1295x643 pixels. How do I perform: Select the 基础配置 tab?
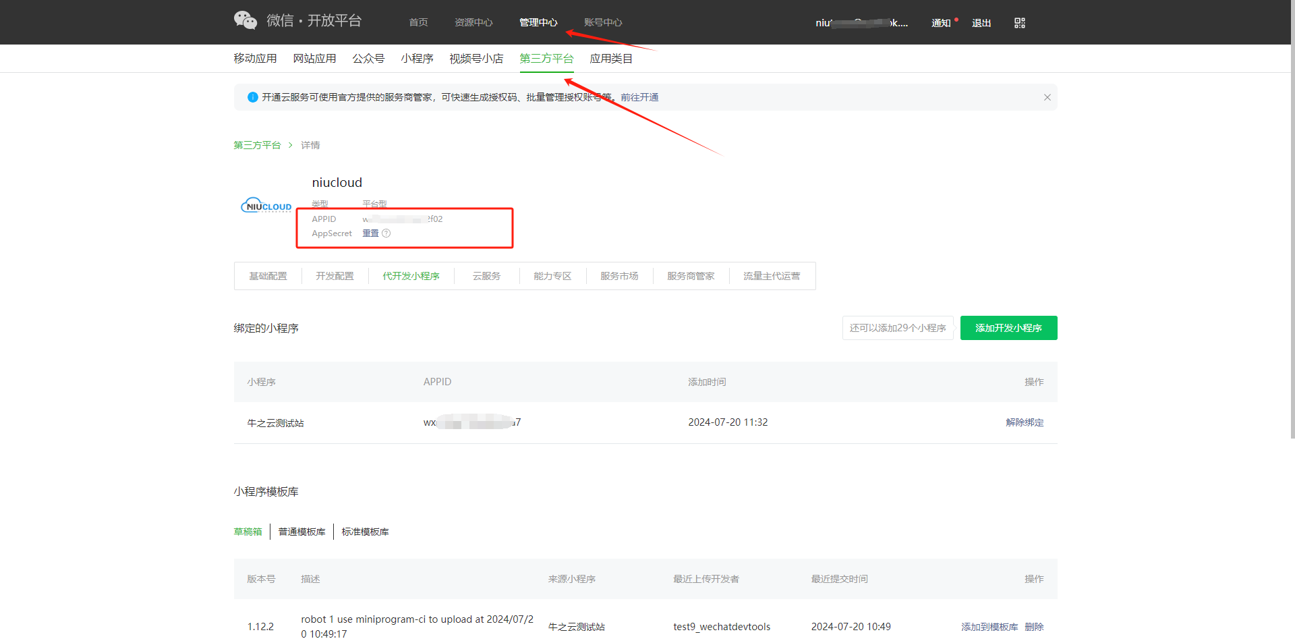tap(268, 276)
